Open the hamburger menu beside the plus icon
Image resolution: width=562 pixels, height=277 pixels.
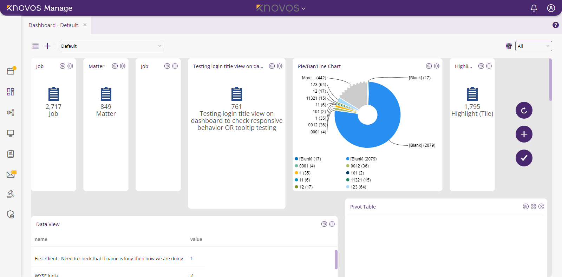click(x=35, y=46)
